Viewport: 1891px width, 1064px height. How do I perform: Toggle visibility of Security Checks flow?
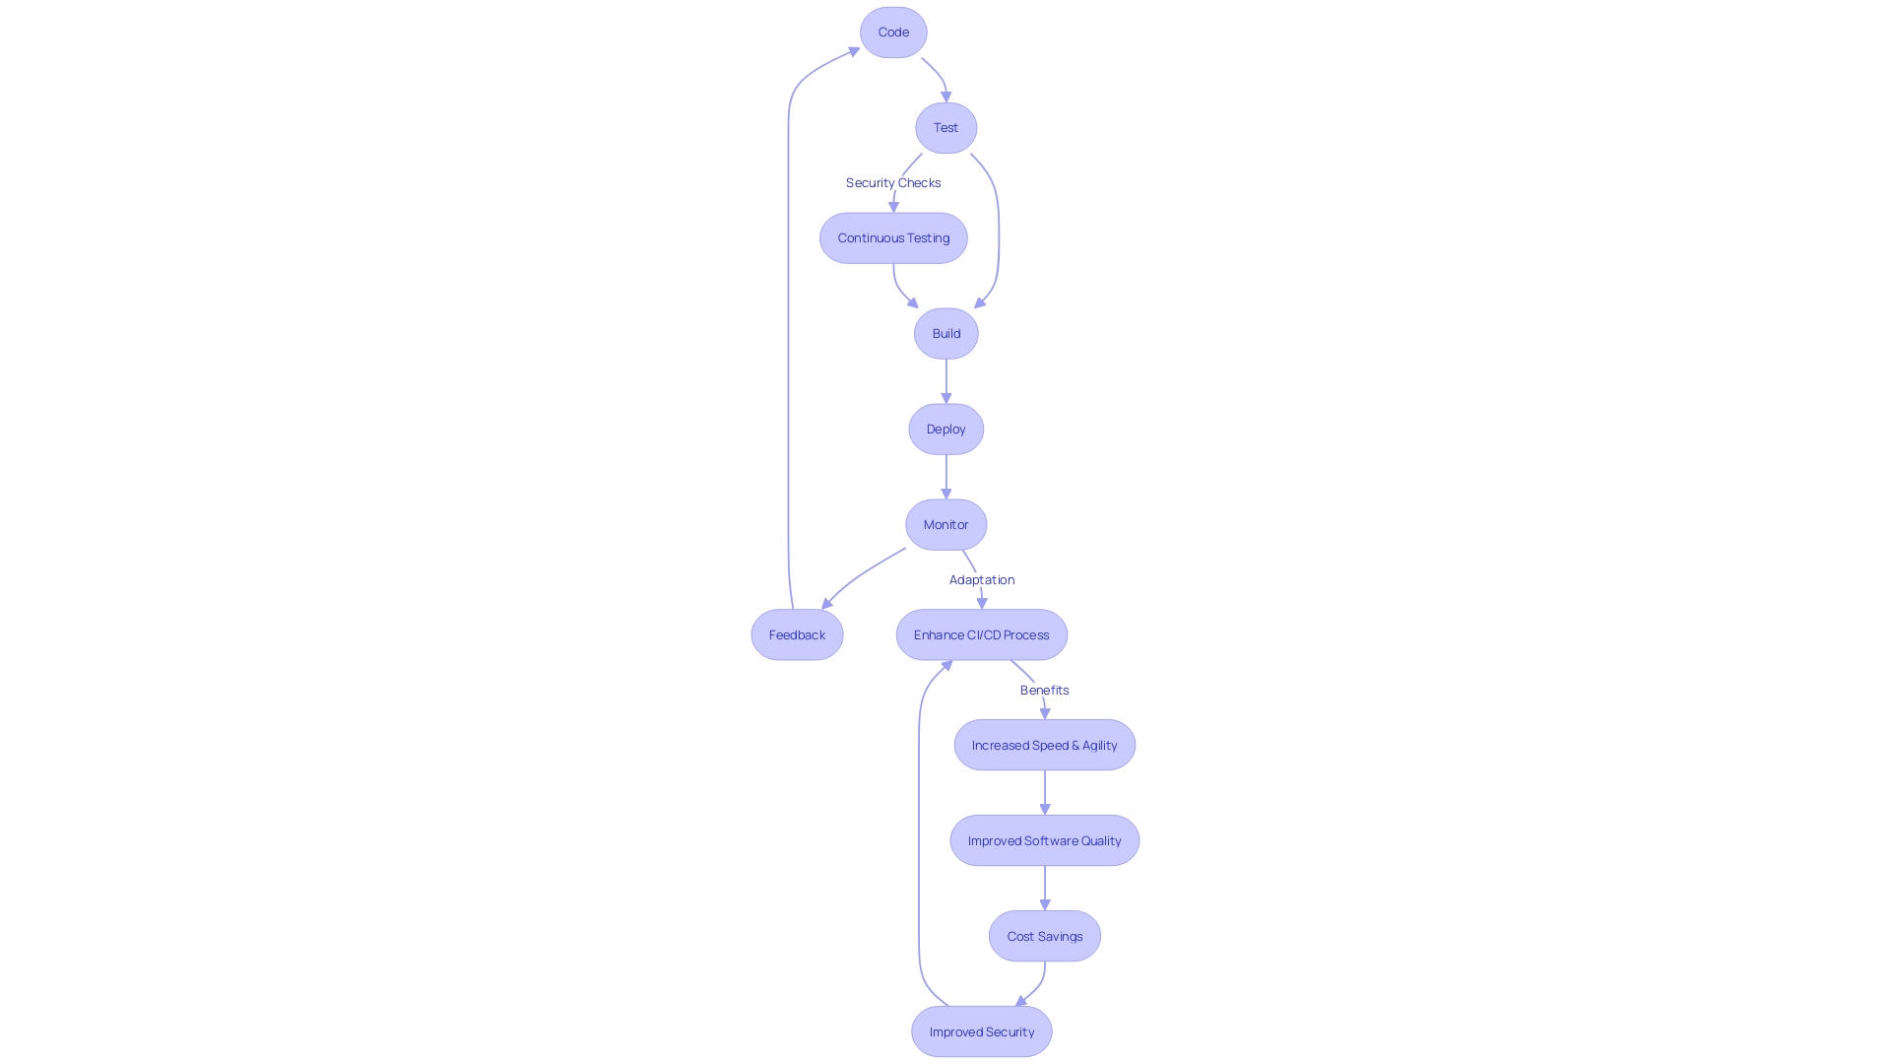(x=893, y=182)
